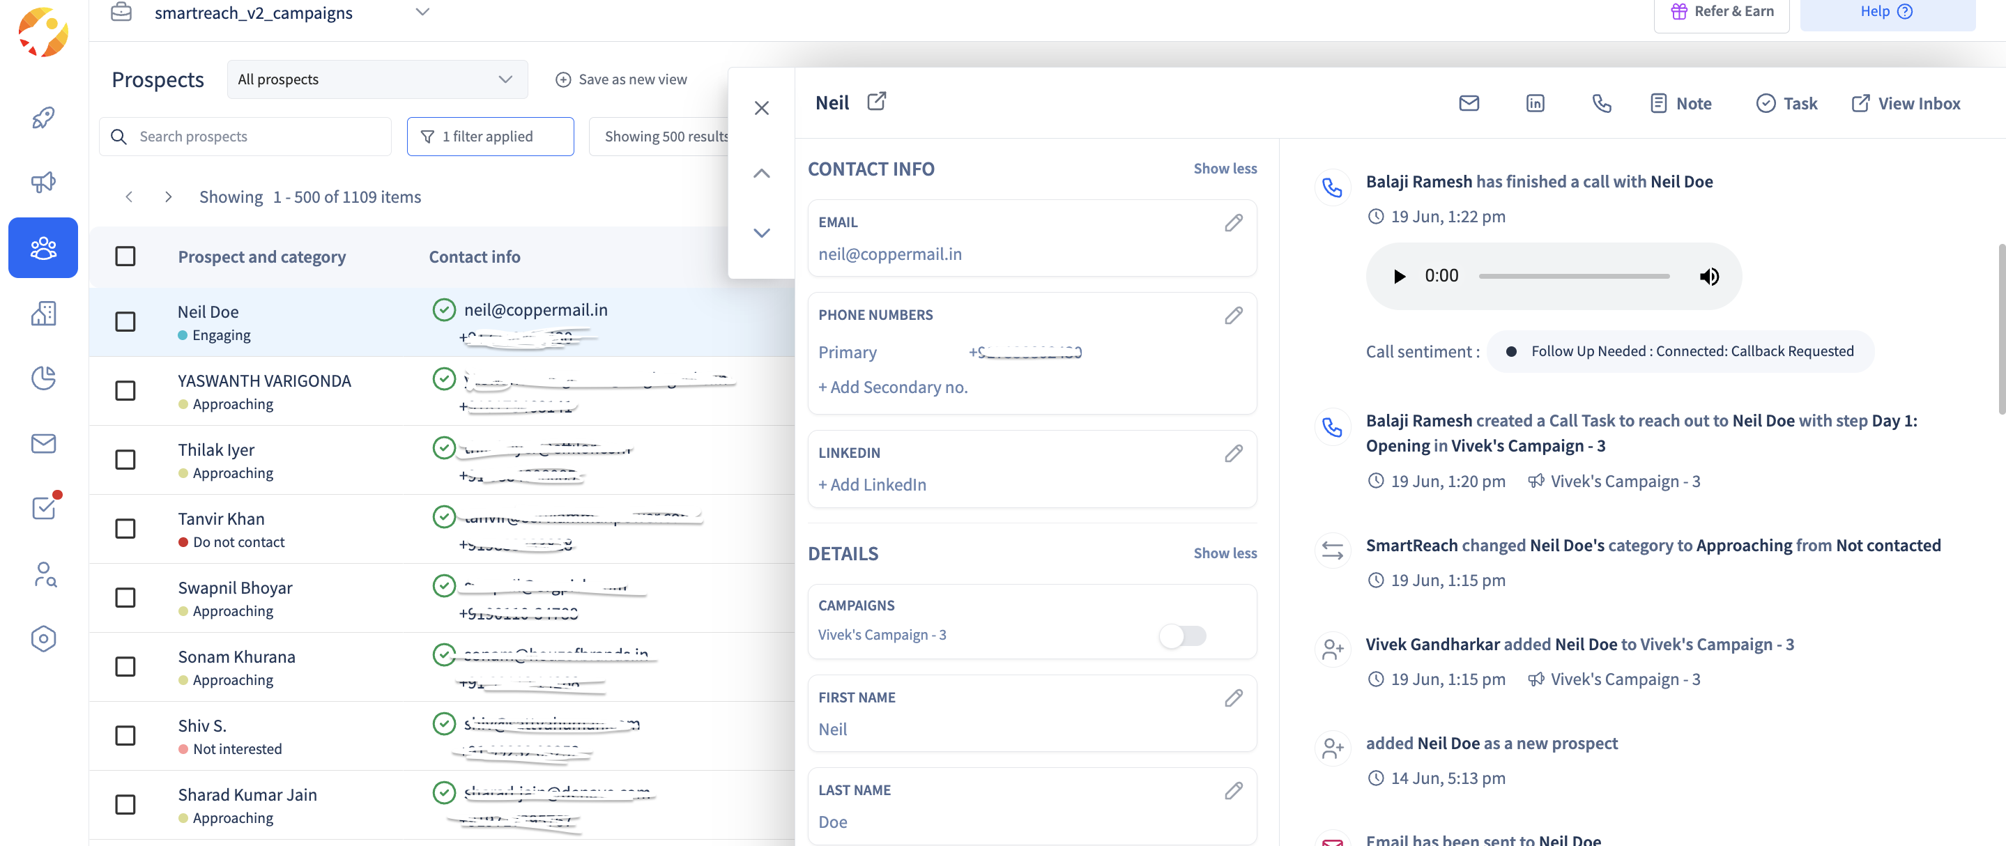Go to previous prospect with up chevron
Screen dimensions: 2006x846
tap(762, 173)
